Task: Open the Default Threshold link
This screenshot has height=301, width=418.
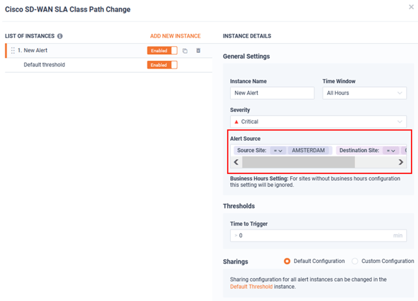Action: tap(252, 286)
